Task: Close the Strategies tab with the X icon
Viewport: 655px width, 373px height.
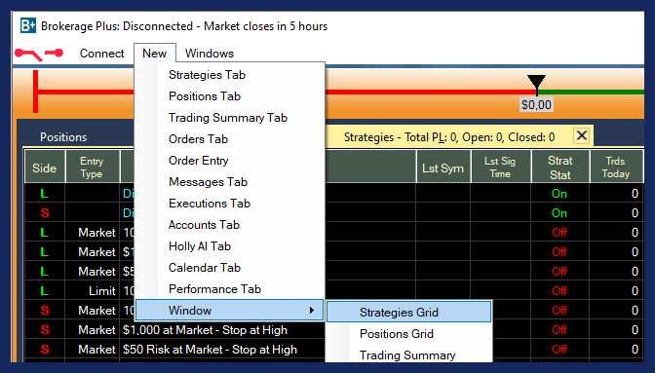Action: click(x=582, y=135)
